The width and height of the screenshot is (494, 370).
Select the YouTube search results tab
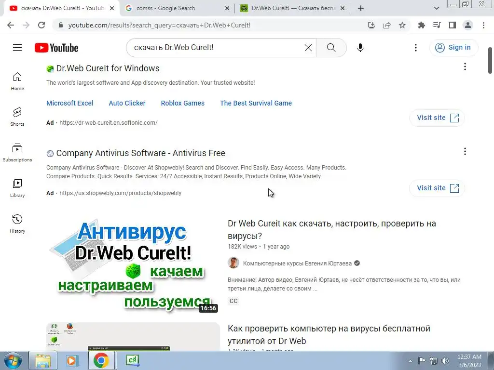point(61,8)
